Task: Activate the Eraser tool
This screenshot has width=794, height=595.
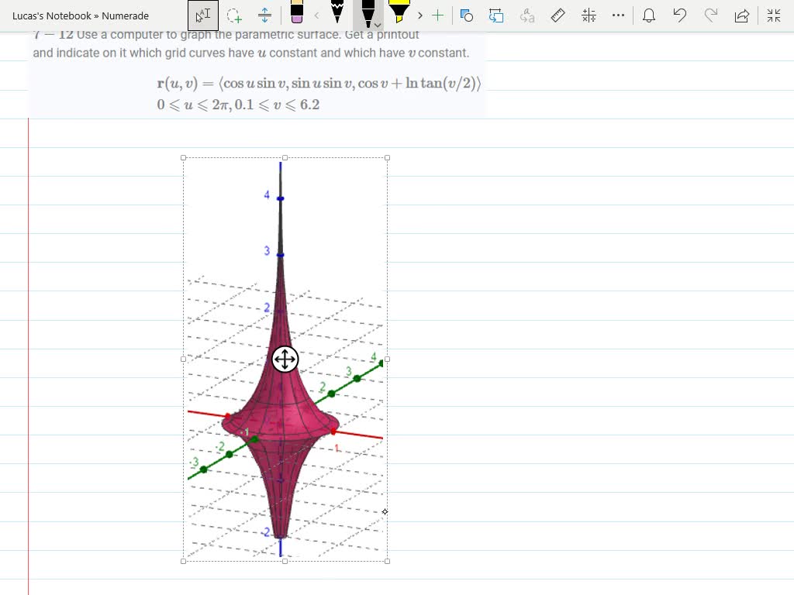Action: (x=298, y=15)
